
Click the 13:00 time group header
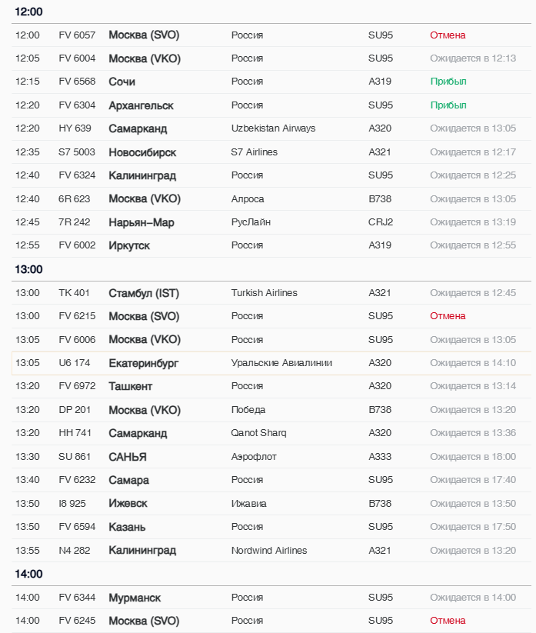click(x=29, y=270)
